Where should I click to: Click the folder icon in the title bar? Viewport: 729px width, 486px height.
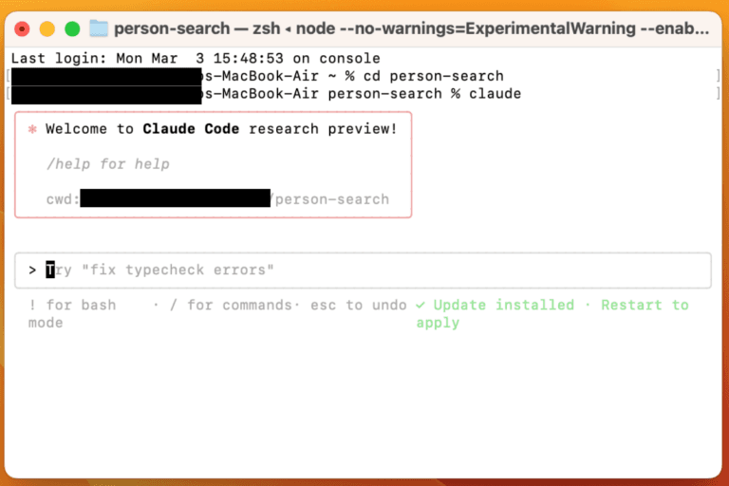click(99, 28)
